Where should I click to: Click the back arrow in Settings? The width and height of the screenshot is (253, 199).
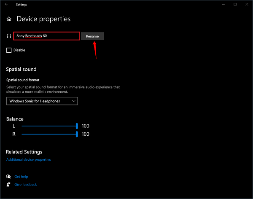click(x=6, y=5)
